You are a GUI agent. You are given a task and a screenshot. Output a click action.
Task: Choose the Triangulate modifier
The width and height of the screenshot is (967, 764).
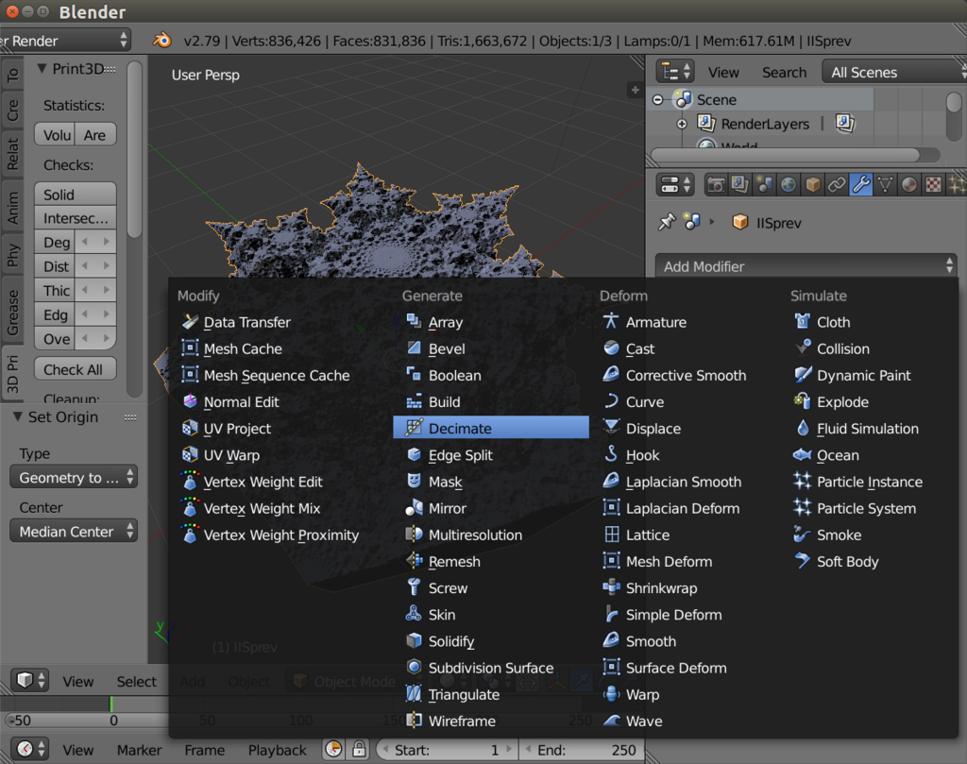pyautogui.click(x=491, y=694)
